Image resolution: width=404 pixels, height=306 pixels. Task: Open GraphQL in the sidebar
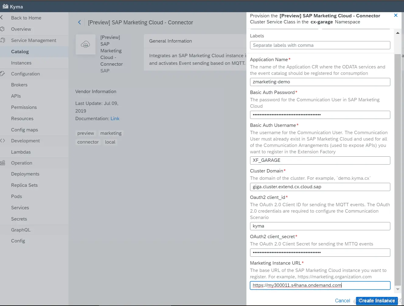(21, 230)
